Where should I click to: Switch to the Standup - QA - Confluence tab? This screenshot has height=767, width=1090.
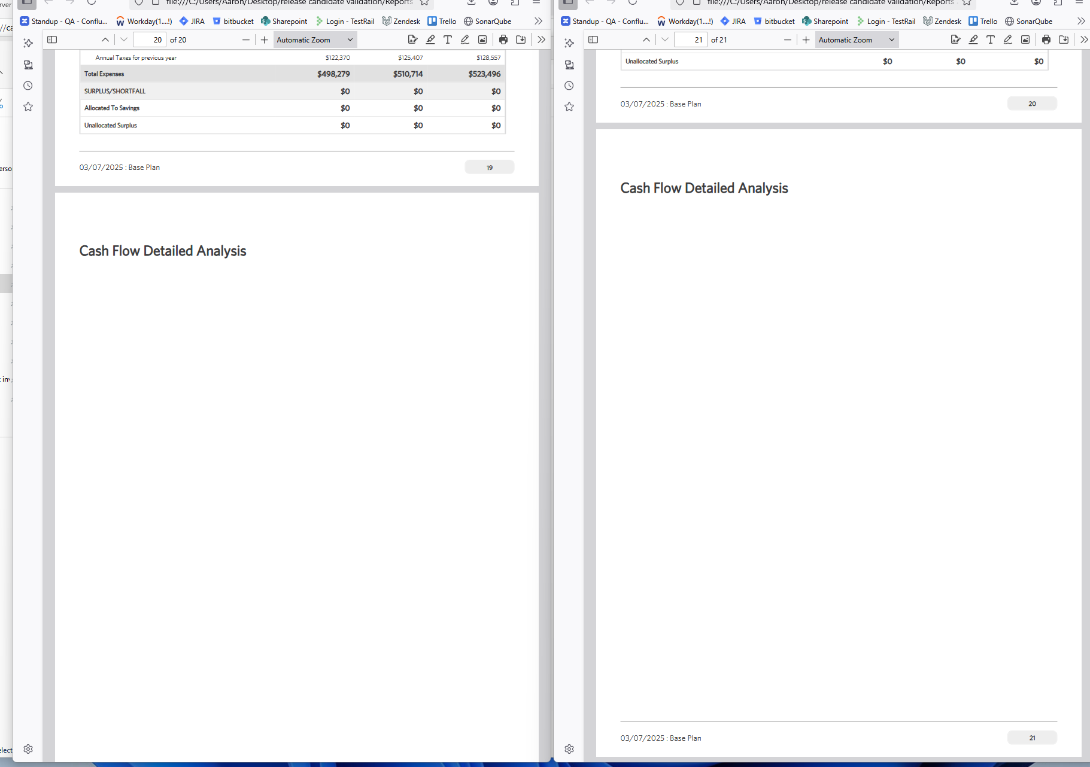[64, 21]
